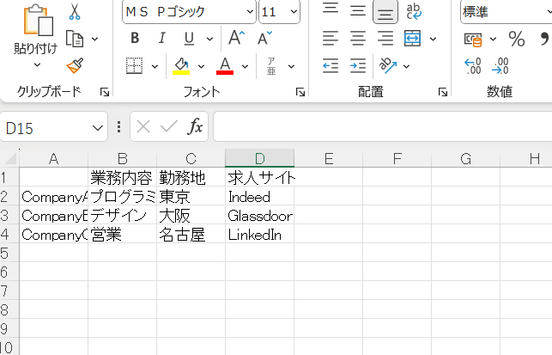Select cell containing Glassdoor

coord(260,215)
